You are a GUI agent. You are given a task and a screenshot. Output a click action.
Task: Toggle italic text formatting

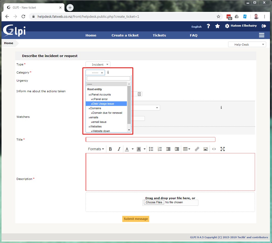(x=119, y=149)
